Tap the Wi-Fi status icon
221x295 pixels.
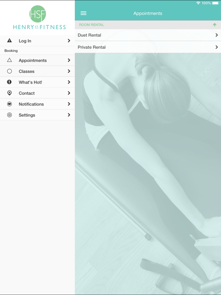[x=198, y=3]
